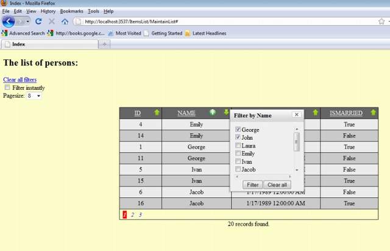
Task: Close the Filter by Name popup
Action: (x=296, y=115)
